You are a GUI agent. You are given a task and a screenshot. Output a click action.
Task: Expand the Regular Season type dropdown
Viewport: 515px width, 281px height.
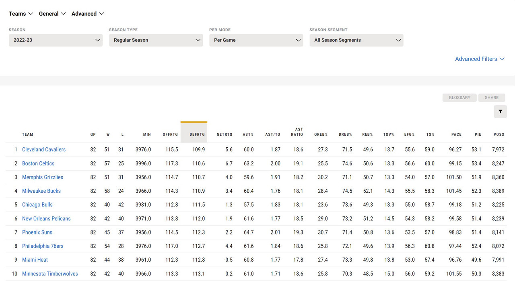pyautogui.click(x=156, y=40)
